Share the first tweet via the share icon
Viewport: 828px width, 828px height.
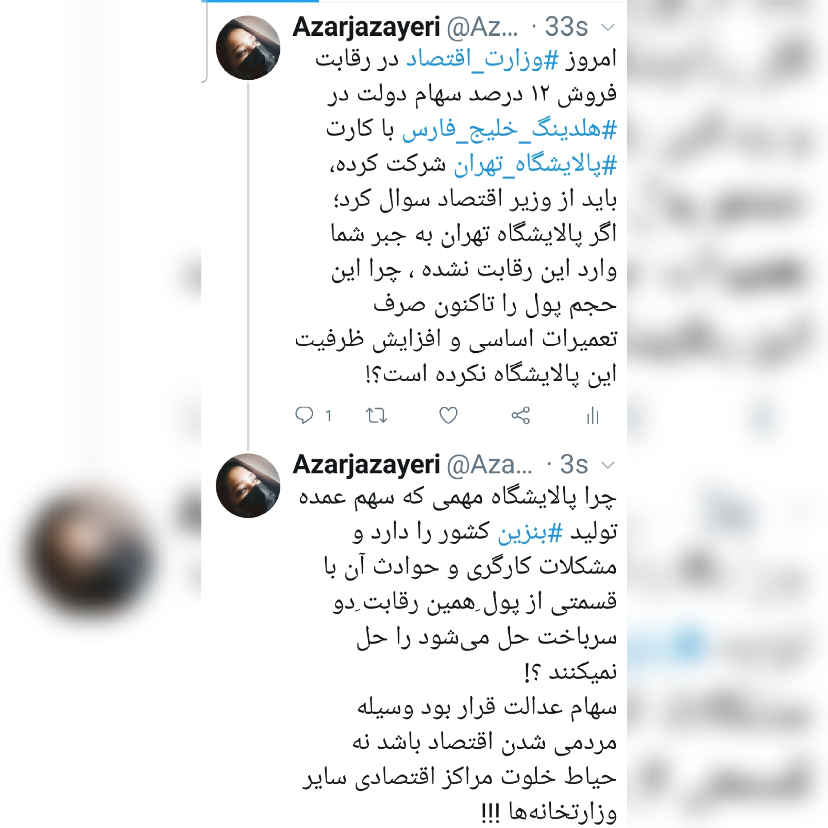point(521,416)
